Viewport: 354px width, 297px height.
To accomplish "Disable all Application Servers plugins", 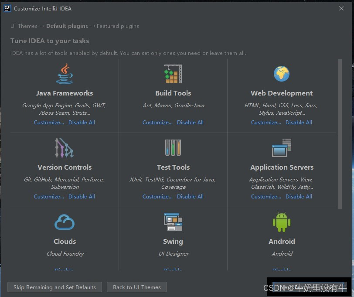I will [299, 197].
